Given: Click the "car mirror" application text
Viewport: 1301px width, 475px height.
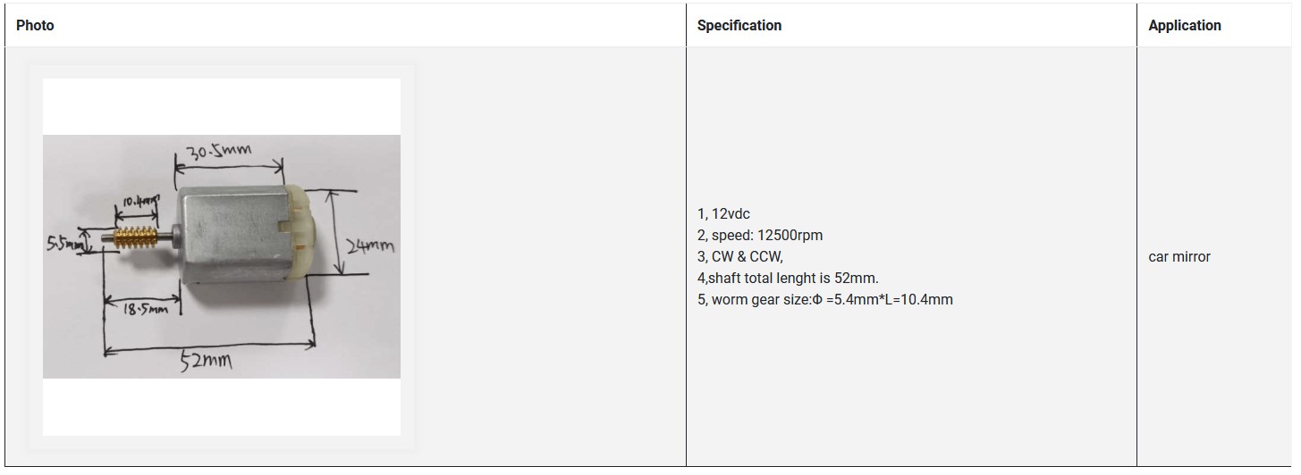Looking at the screenshot, I should point(1179,257).
